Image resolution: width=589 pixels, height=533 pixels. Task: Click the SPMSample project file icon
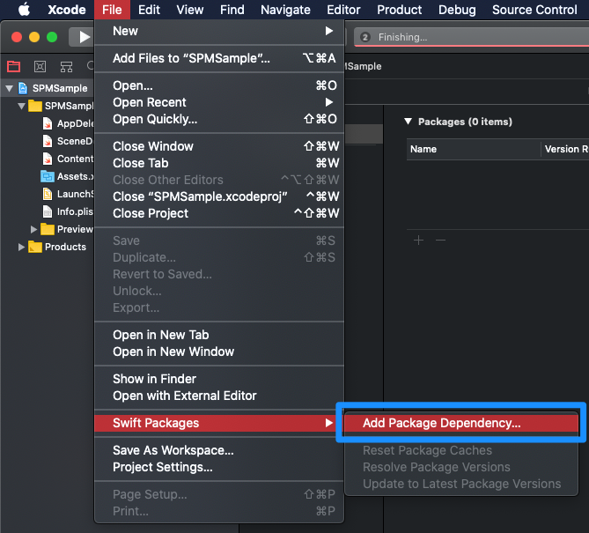click(23, 88)
